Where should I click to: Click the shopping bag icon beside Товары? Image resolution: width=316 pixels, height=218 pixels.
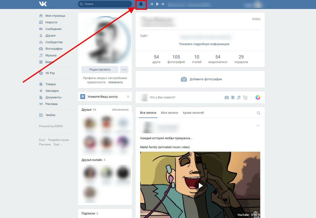41,84
